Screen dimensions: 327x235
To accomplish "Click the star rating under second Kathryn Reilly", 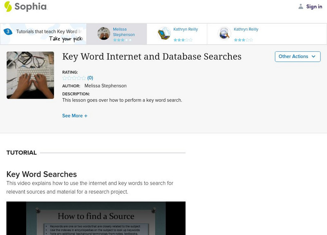I will 243,40.
